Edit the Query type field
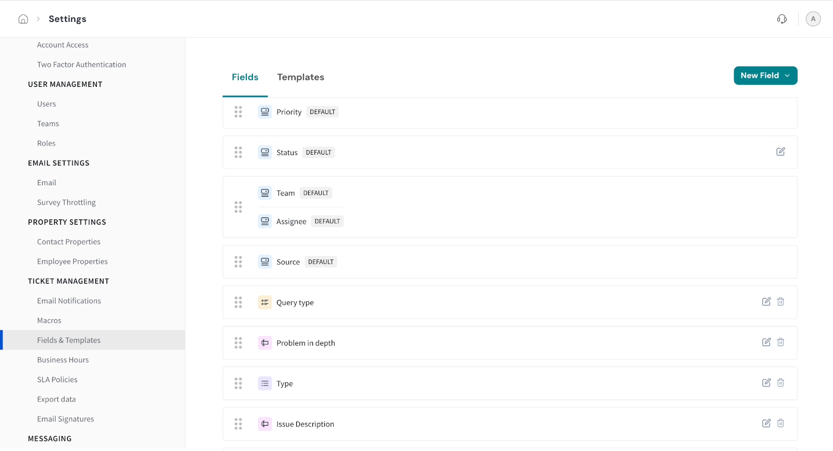833x451 pixels. tap(766, 302)
